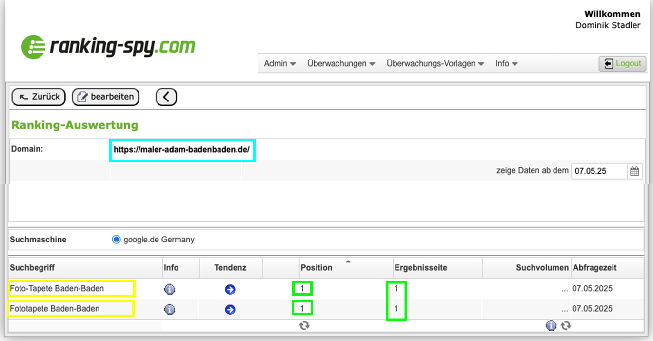The height and width of the screenshot is (341, 653).
Task: Sort table by Position column header
Action: tap(317, 268)
